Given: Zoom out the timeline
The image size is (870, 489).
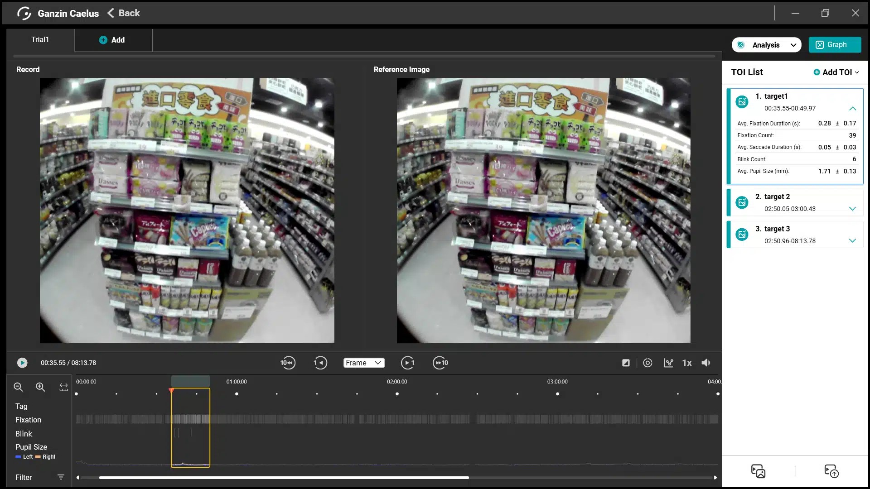Looking at the screenshot, I should pos(18,387).
